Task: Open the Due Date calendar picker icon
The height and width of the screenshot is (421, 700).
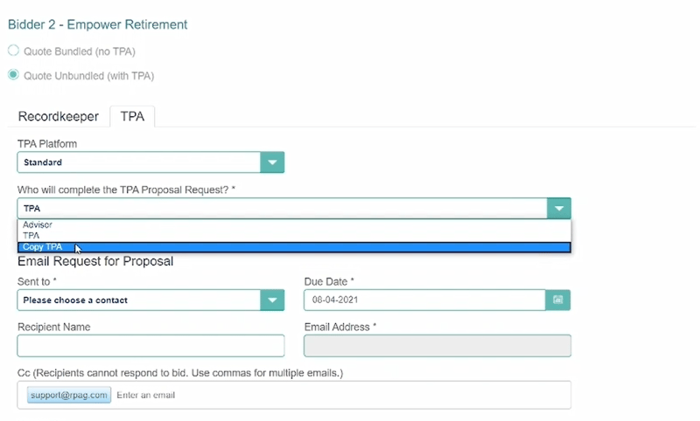Action: point(557,300)
